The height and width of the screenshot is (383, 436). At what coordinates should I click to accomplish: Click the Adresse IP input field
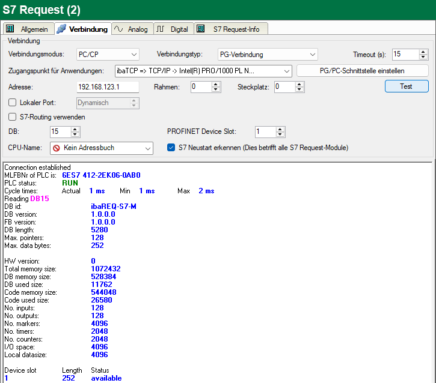click(108, 87)
